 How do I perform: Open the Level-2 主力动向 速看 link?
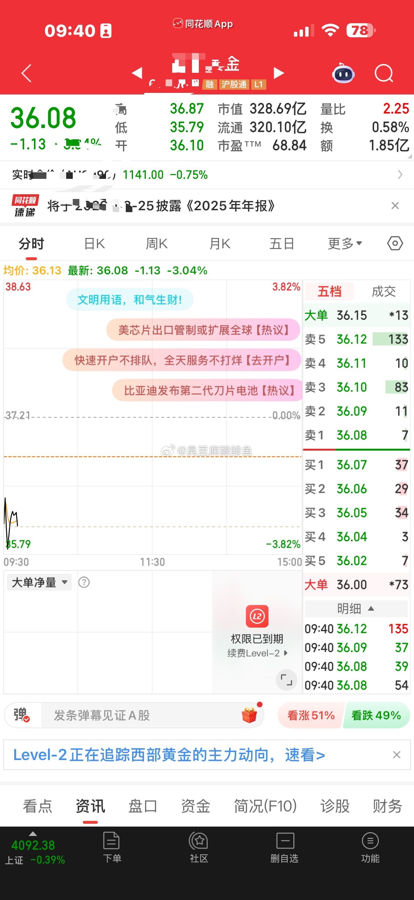point(169,755)
